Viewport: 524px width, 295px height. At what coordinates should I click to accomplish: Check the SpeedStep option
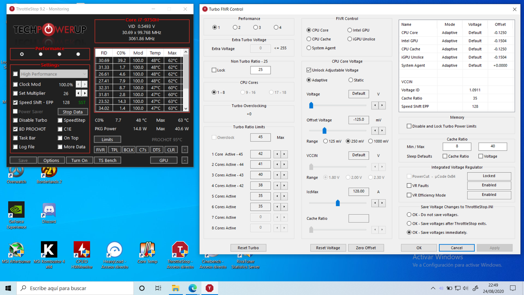point(60,120)
